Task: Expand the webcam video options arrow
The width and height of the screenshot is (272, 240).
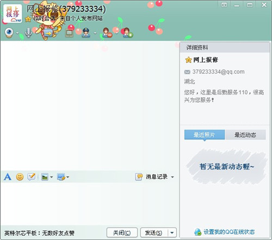Action: click(x=17, y=33)
